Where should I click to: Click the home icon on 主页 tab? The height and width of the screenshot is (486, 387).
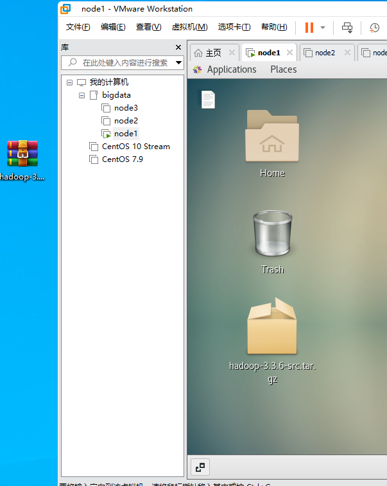198,53
